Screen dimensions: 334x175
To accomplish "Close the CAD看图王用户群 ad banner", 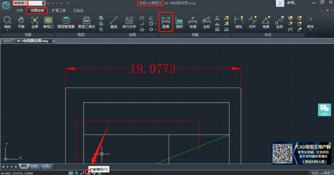I will pos(330,144).
